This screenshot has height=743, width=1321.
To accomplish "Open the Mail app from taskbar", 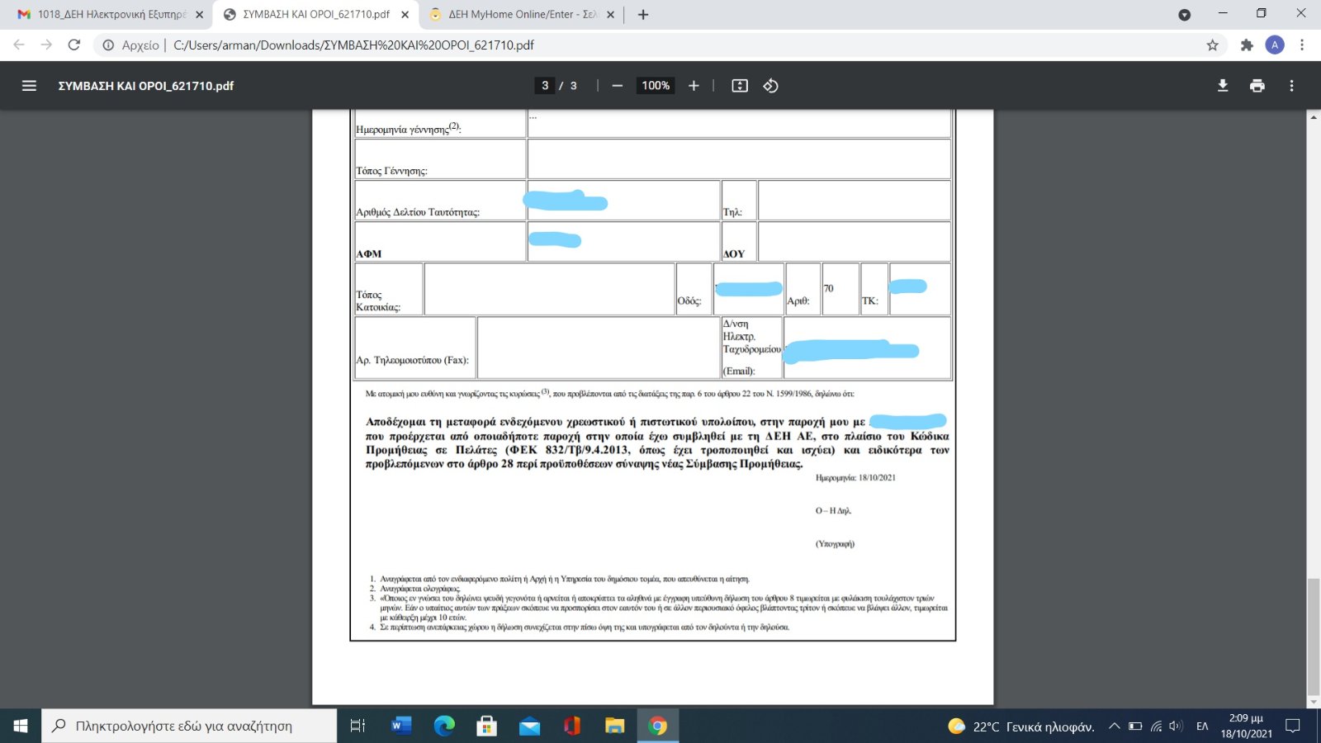I will tap(529, 726).
